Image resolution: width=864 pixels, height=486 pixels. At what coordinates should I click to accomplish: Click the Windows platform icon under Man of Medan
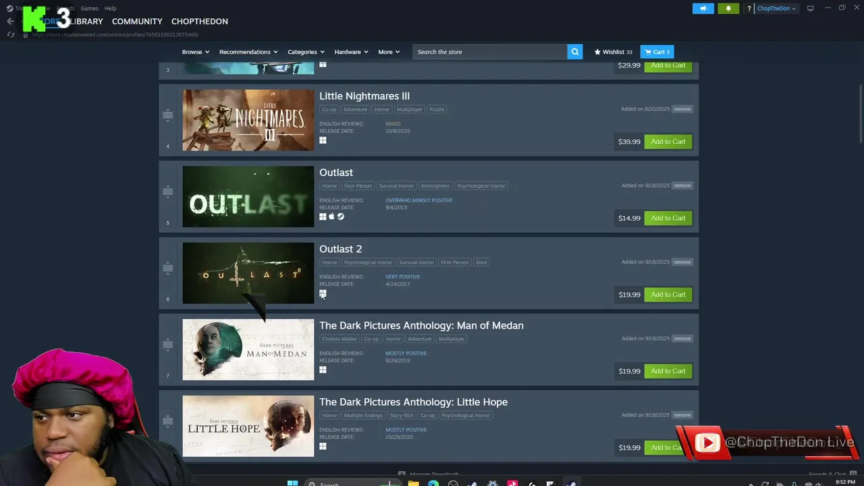(323, 370)
